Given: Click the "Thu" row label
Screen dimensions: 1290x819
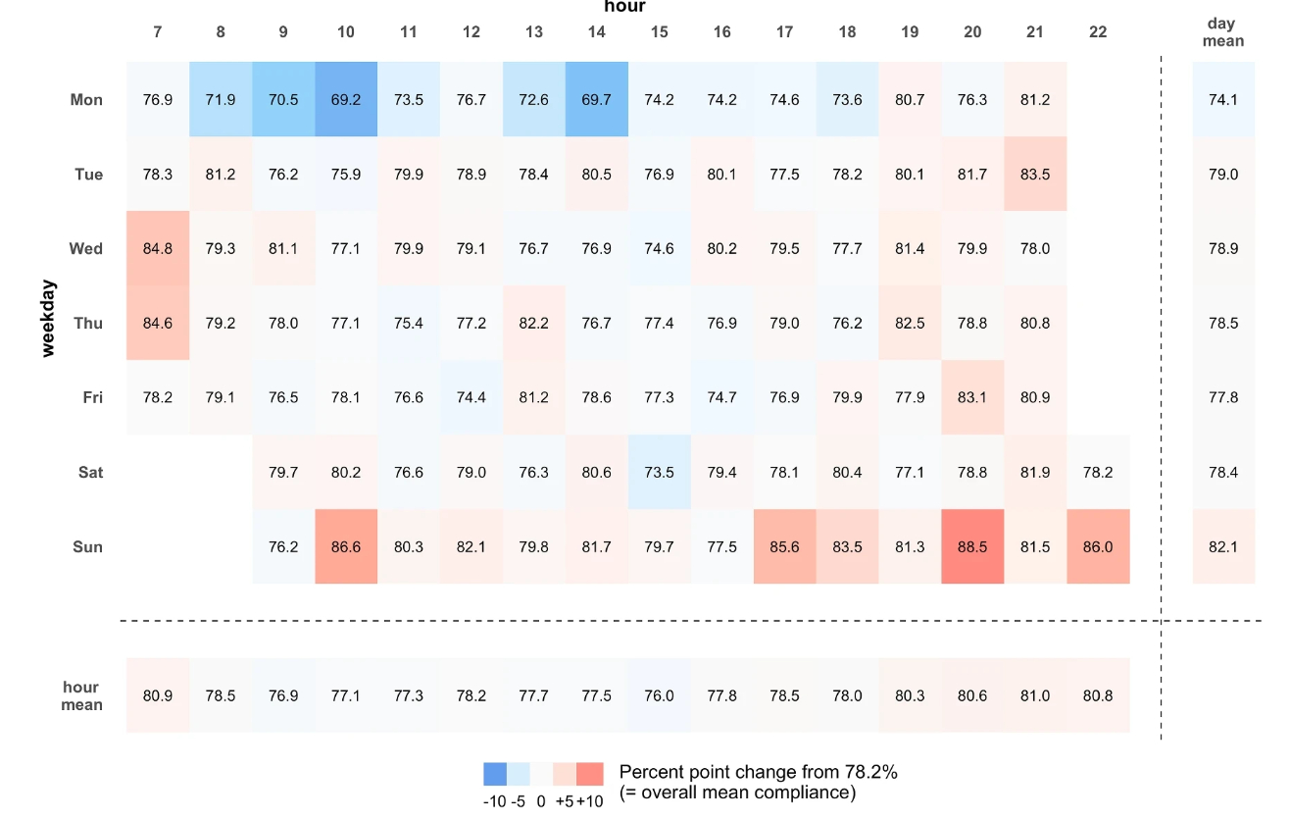Looking at the screenshot, I should coord(87,324).
